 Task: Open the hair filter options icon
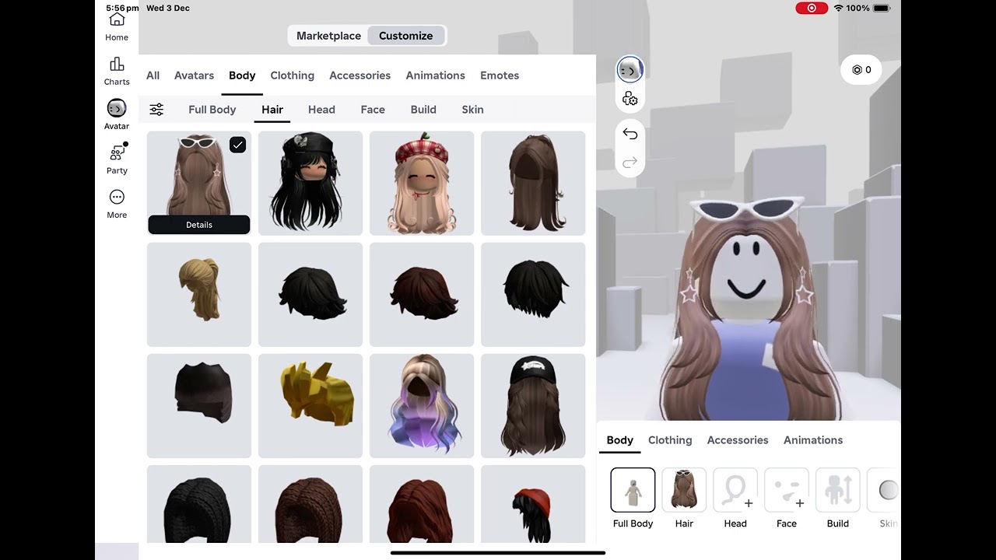point(156,110)
